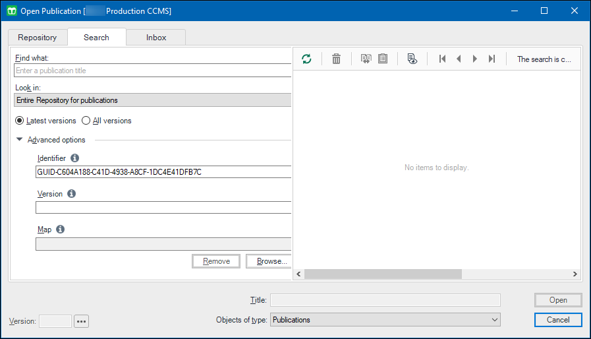The image size is (591, 339).
Task: Click the app logo in title bar
Action: [12, 11]
